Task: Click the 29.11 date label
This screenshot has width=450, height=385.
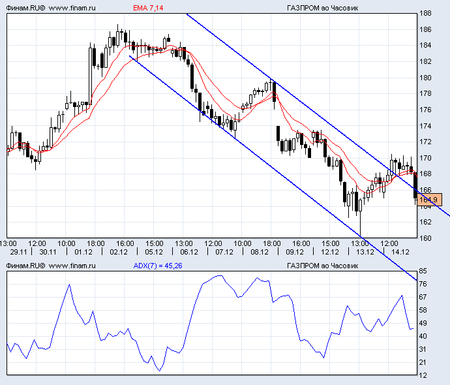Action: point(18,252)
